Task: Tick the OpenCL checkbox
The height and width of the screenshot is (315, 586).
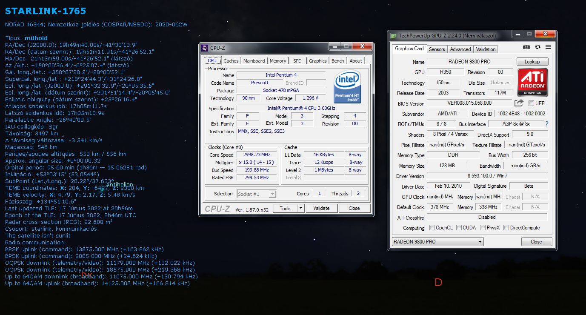Action: [x=432, y=228]
